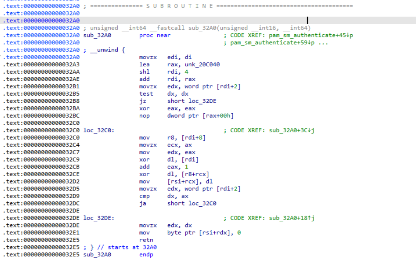Click the retn instruction
The image size is (416, 259).
146,240
